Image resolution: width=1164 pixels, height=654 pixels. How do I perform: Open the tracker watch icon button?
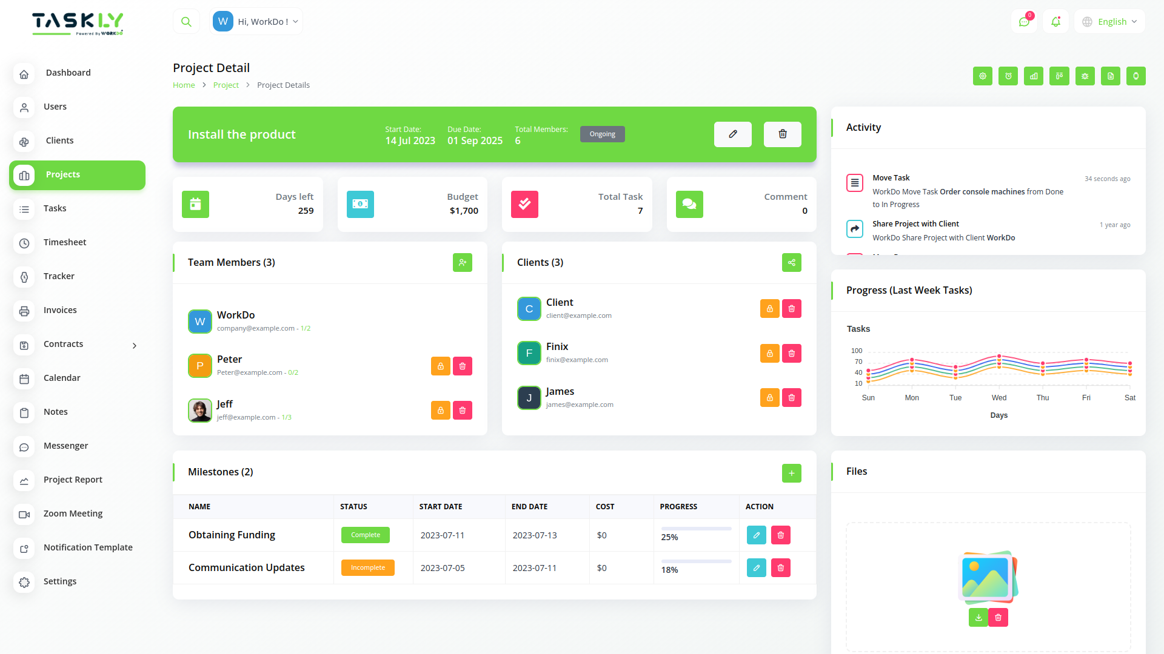(x=1136, y=76)
